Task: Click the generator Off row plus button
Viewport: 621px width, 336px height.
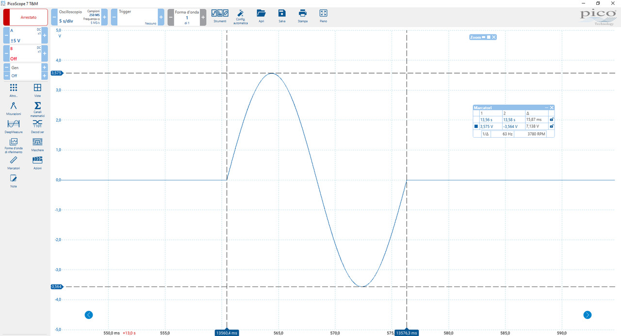Action: [45, 76]
